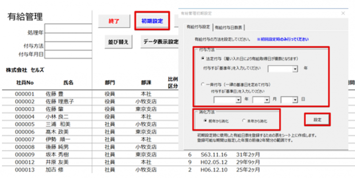Switch to the 有給付与設定 tab
Screen dimensions: 355x178
198,27
